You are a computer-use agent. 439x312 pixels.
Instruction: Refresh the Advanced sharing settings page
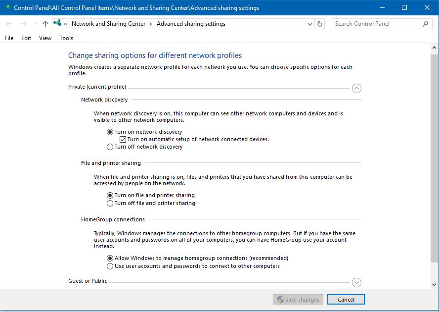click(320, 24)
